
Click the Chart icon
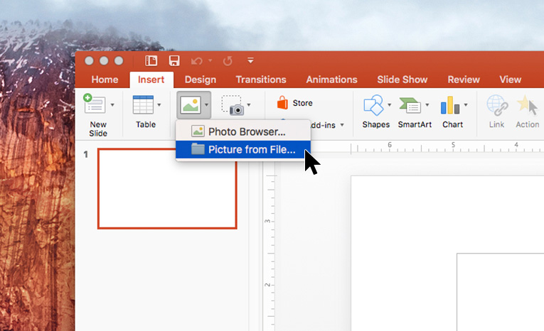450,105
